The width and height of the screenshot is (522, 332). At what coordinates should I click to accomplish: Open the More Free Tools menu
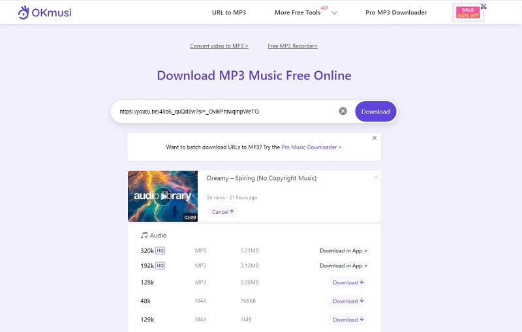click(298, 12)
